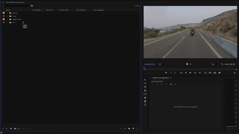Click Drag Audio Only waveform icon
The height and width of the screenshot is (134, 239).
pos(190,64)
